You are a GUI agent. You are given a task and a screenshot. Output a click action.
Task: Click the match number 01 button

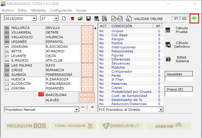pos(7,28)
